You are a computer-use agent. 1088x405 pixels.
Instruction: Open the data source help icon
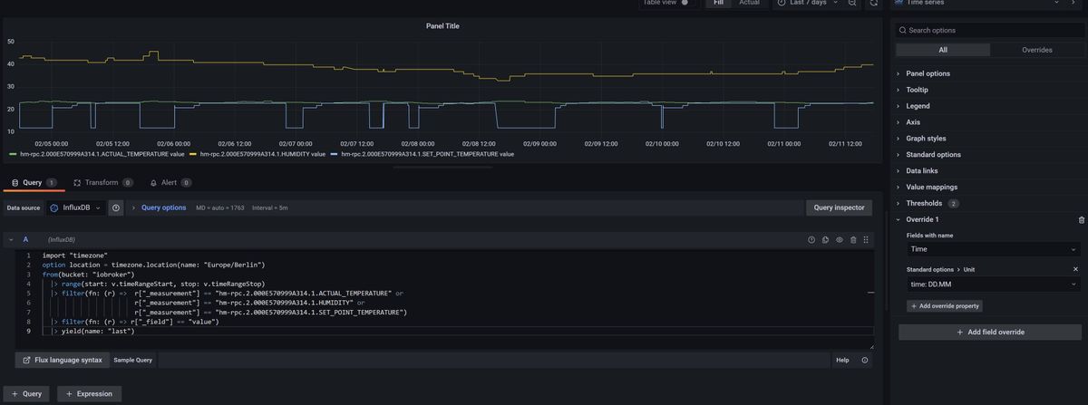click(116, 207)
